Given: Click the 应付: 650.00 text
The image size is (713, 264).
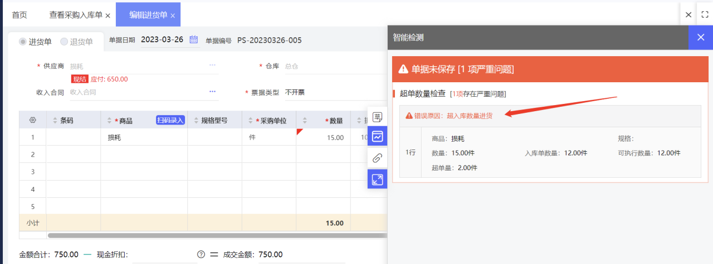Looking at the screenshot, I should point(109,79).
